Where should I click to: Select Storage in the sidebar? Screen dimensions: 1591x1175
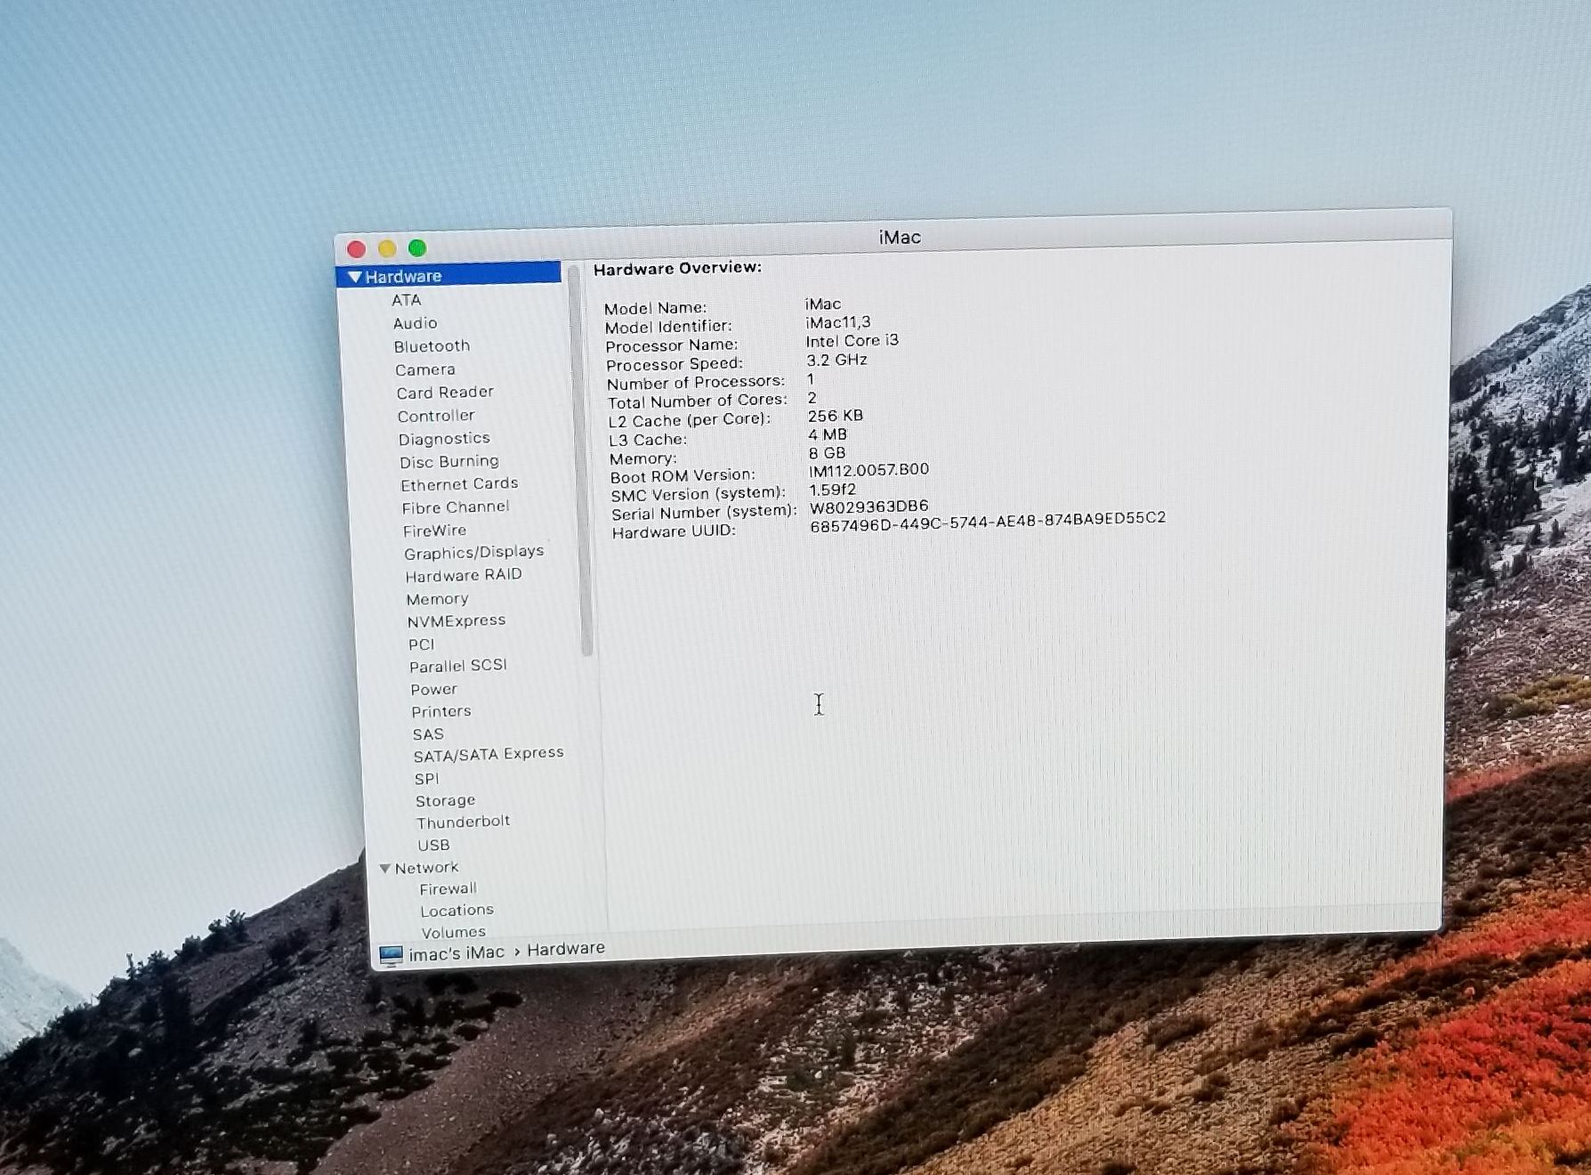(x=445, y=800)
